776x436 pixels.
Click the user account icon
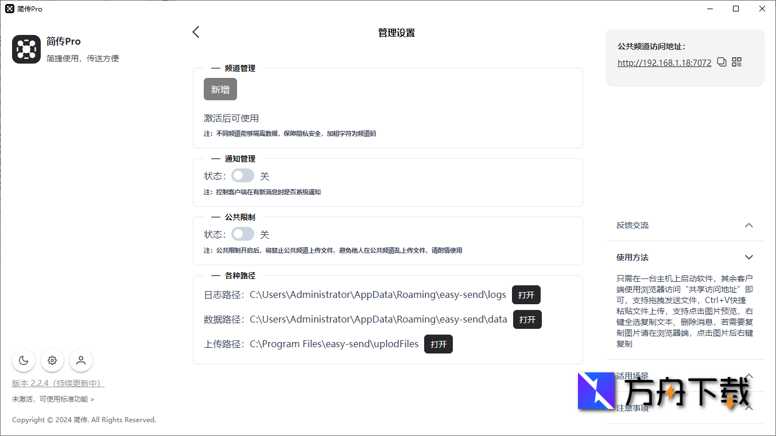click(80, 360)
